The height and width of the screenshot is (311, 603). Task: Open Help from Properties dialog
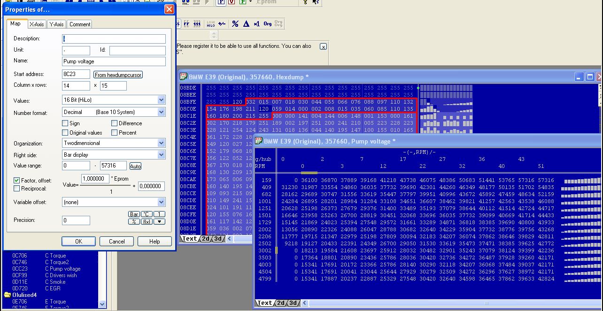coord(155,241)
